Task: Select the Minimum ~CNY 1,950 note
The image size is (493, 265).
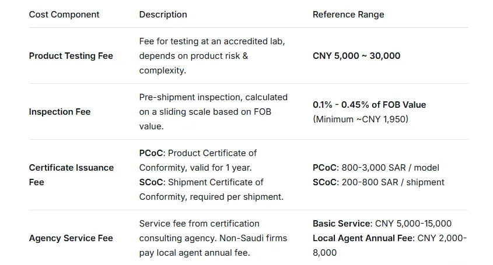Action: tap(361, 119)
